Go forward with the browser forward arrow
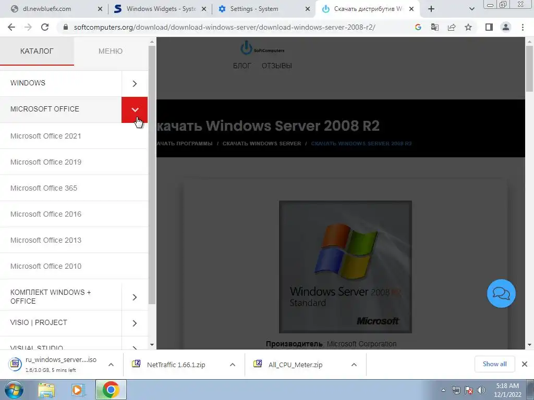Screen dimensions: 534x400 click(x=28, y=27)
